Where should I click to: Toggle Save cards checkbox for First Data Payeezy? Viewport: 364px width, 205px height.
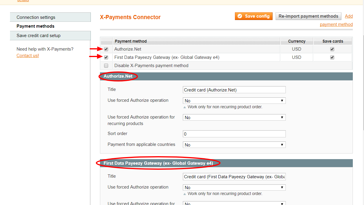pyautogui.click(x=332, y=57)
